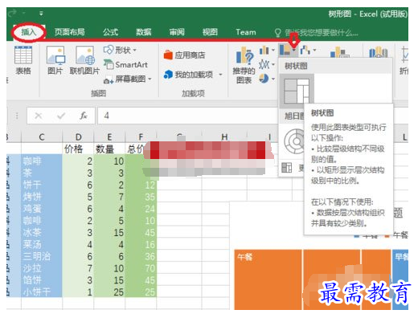Select column E header

(109, 137)
